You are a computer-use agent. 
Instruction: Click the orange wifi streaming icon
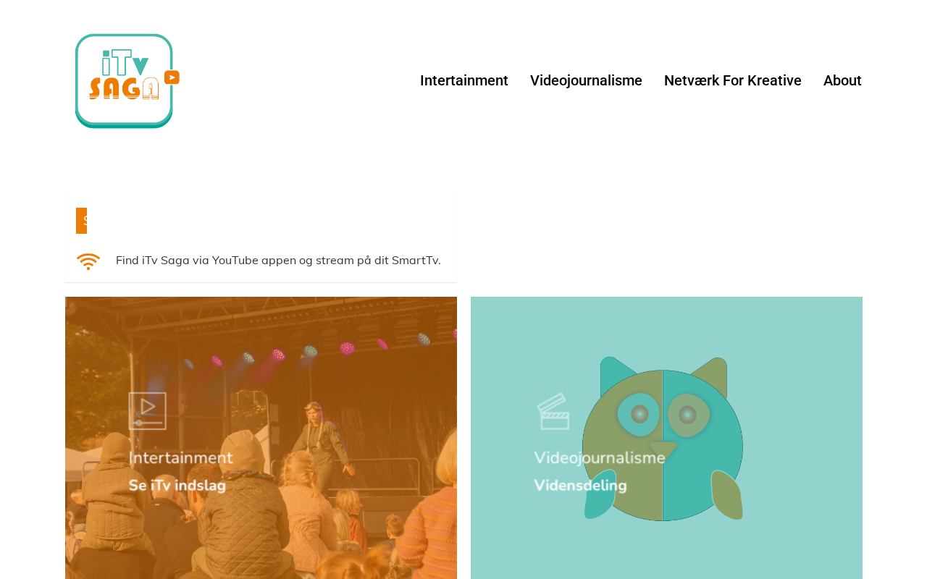88,261
